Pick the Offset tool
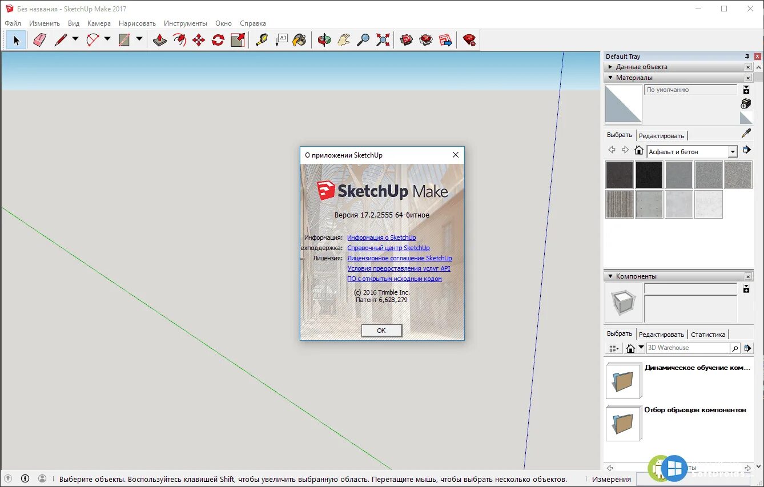This screenshot has height=487, width=764. tap(179, 40)
